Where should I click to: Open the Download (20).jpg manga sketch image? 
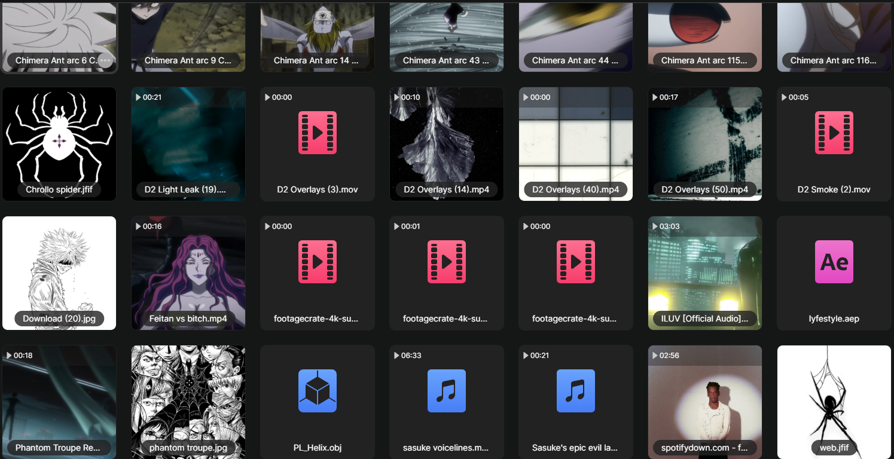[59, 273]
